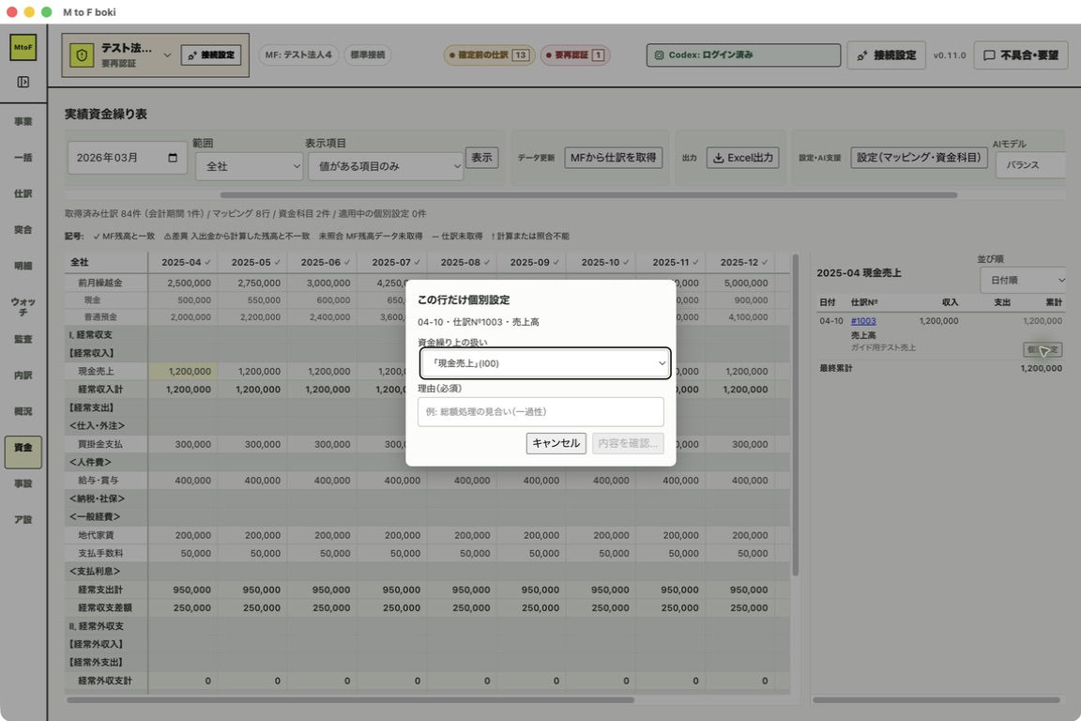
Task: Open the 不具合・要望 feedback button
Action: (x=1021, y=55)
